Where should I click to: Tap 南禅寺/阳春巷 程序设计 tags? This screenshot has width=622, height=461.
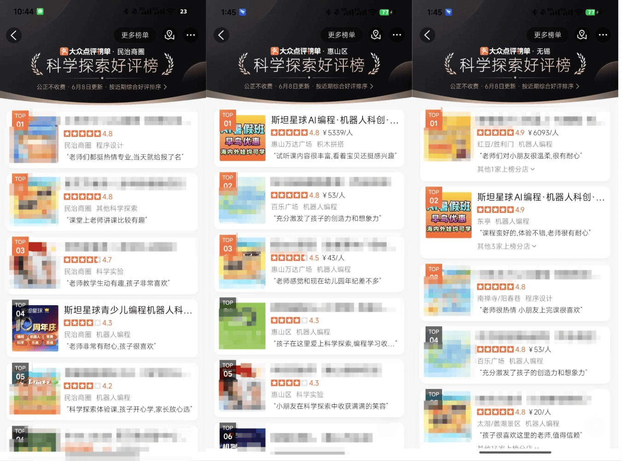pos(515,299)
